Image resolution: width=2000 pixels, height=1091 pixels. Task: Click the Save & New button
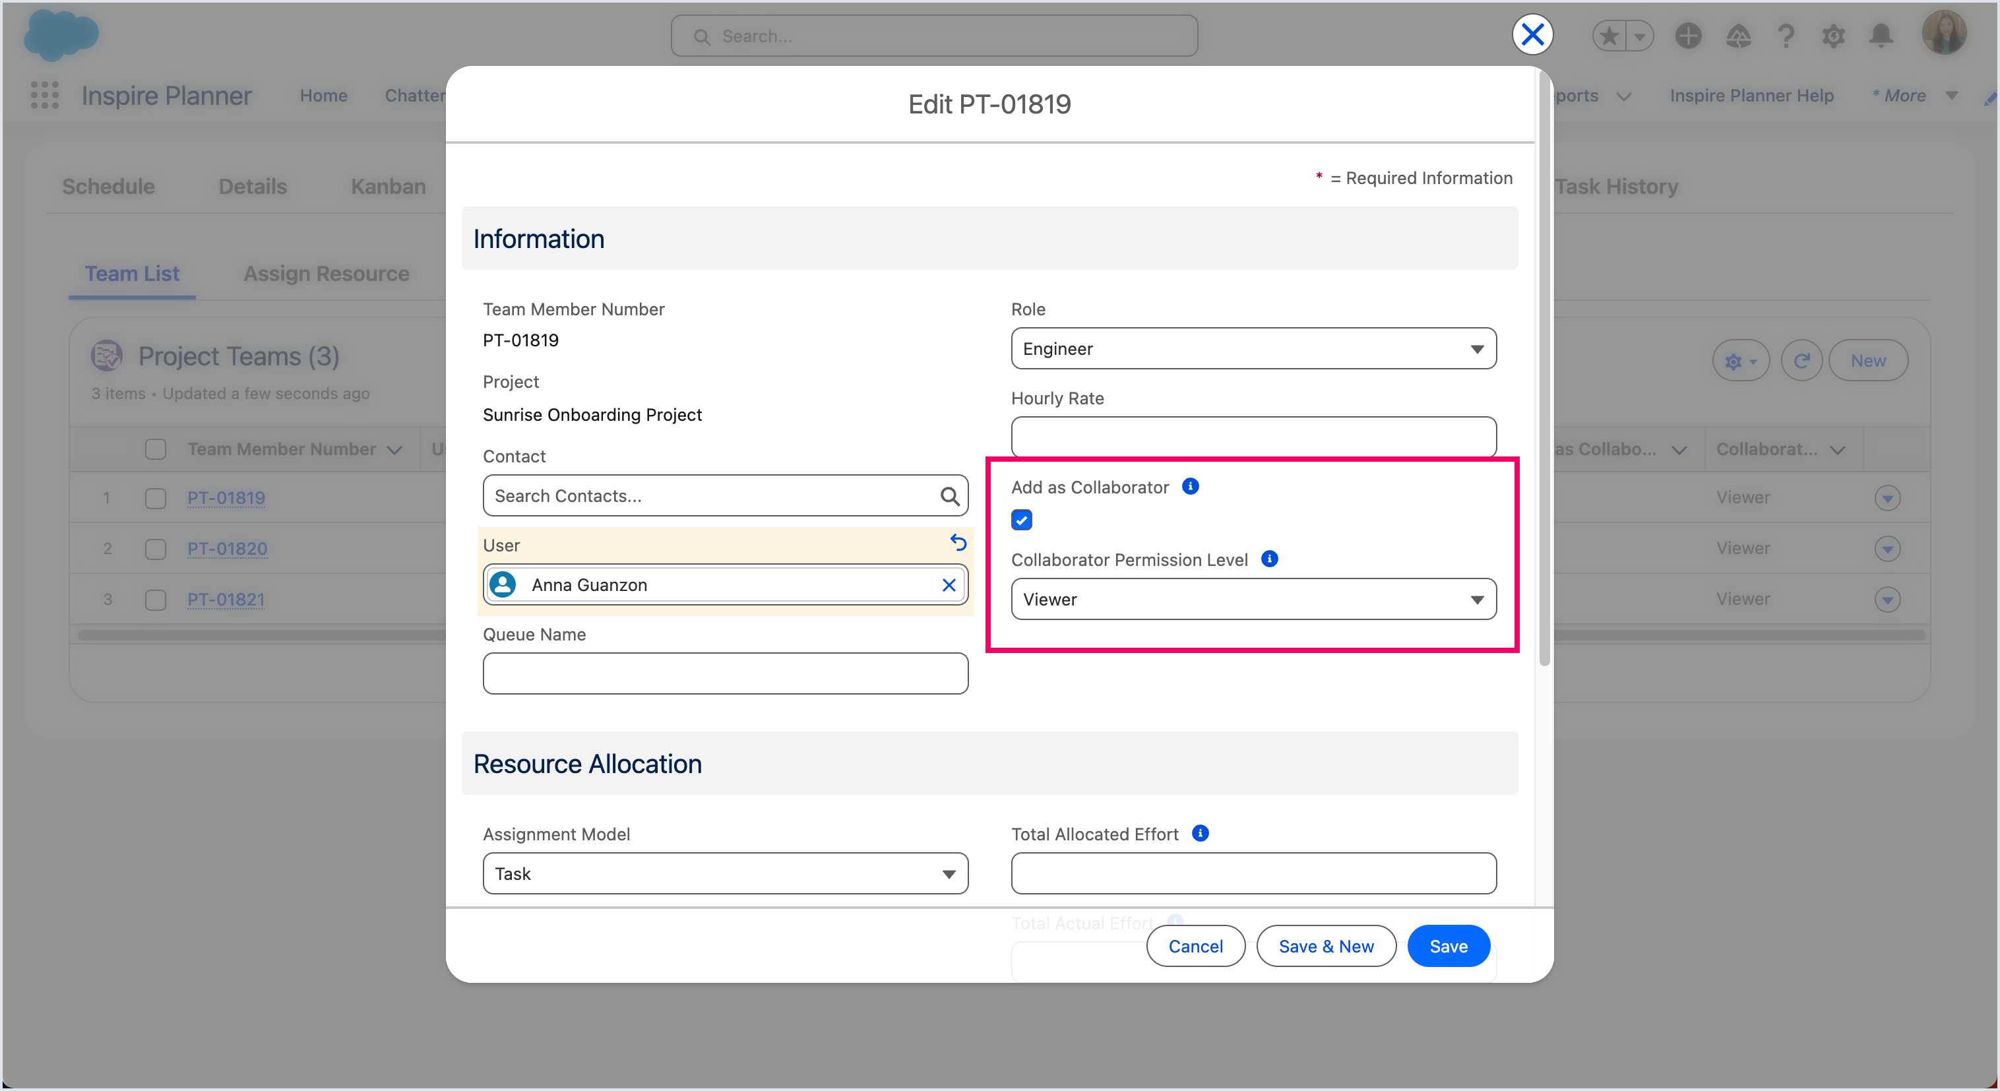[1325, 945]
